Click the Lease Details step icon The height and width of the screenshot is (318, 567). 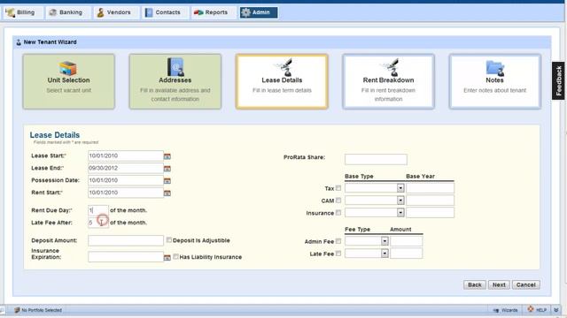point(283,67)
